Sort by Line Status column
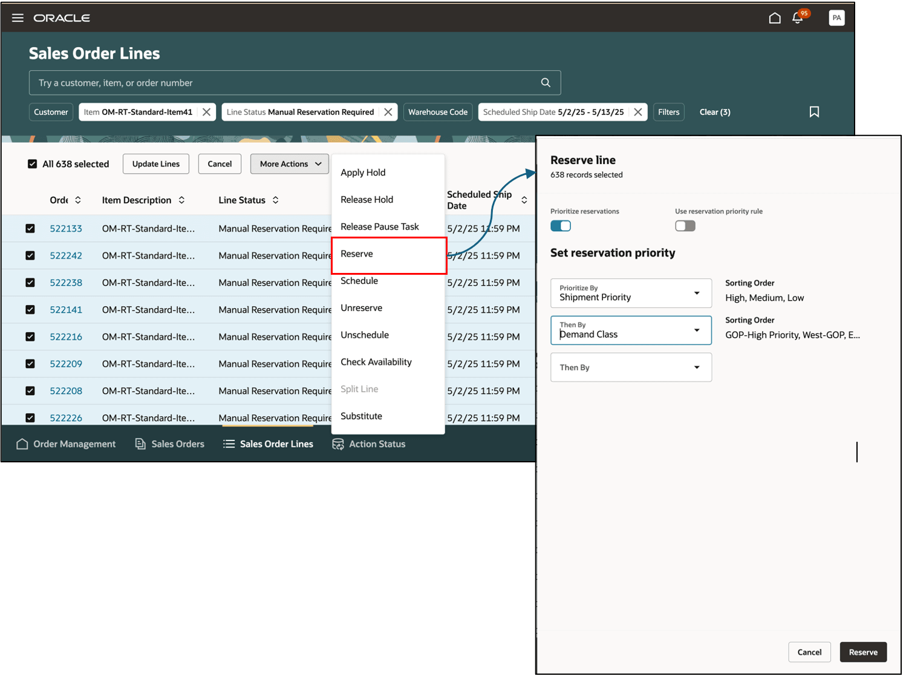Image resolution: width=906 pixels, height=679 pixels. coord(275,200)
